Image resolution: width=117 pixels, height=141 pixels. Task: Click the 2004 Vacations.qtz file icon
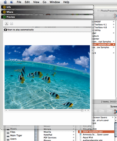(80, 132)
